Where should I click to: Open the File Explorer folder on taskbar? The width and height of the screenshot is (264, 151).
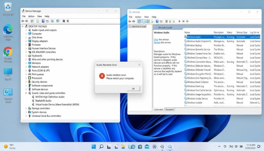point(123,146)
